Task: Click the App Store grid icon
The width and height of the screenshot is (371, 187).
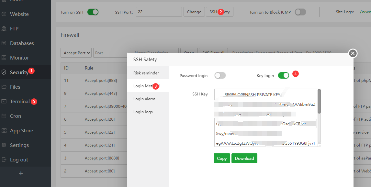Action: click(4, 131)
